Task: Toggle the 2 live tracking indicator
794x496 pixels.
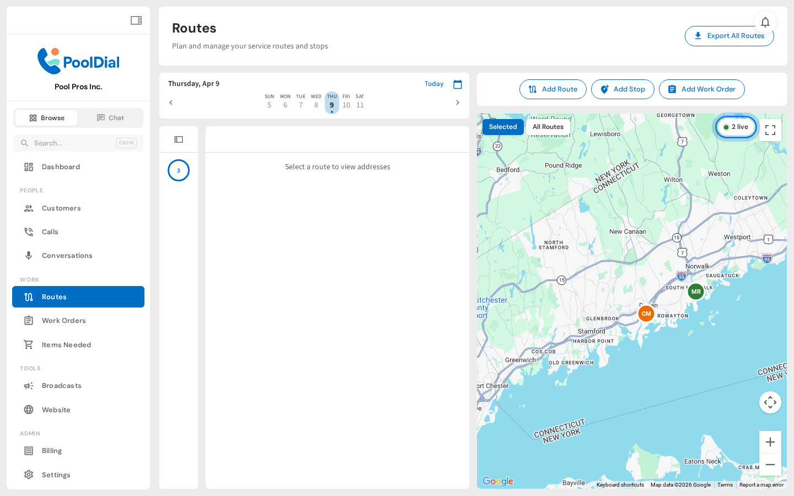Action: (x=736, y=127)
